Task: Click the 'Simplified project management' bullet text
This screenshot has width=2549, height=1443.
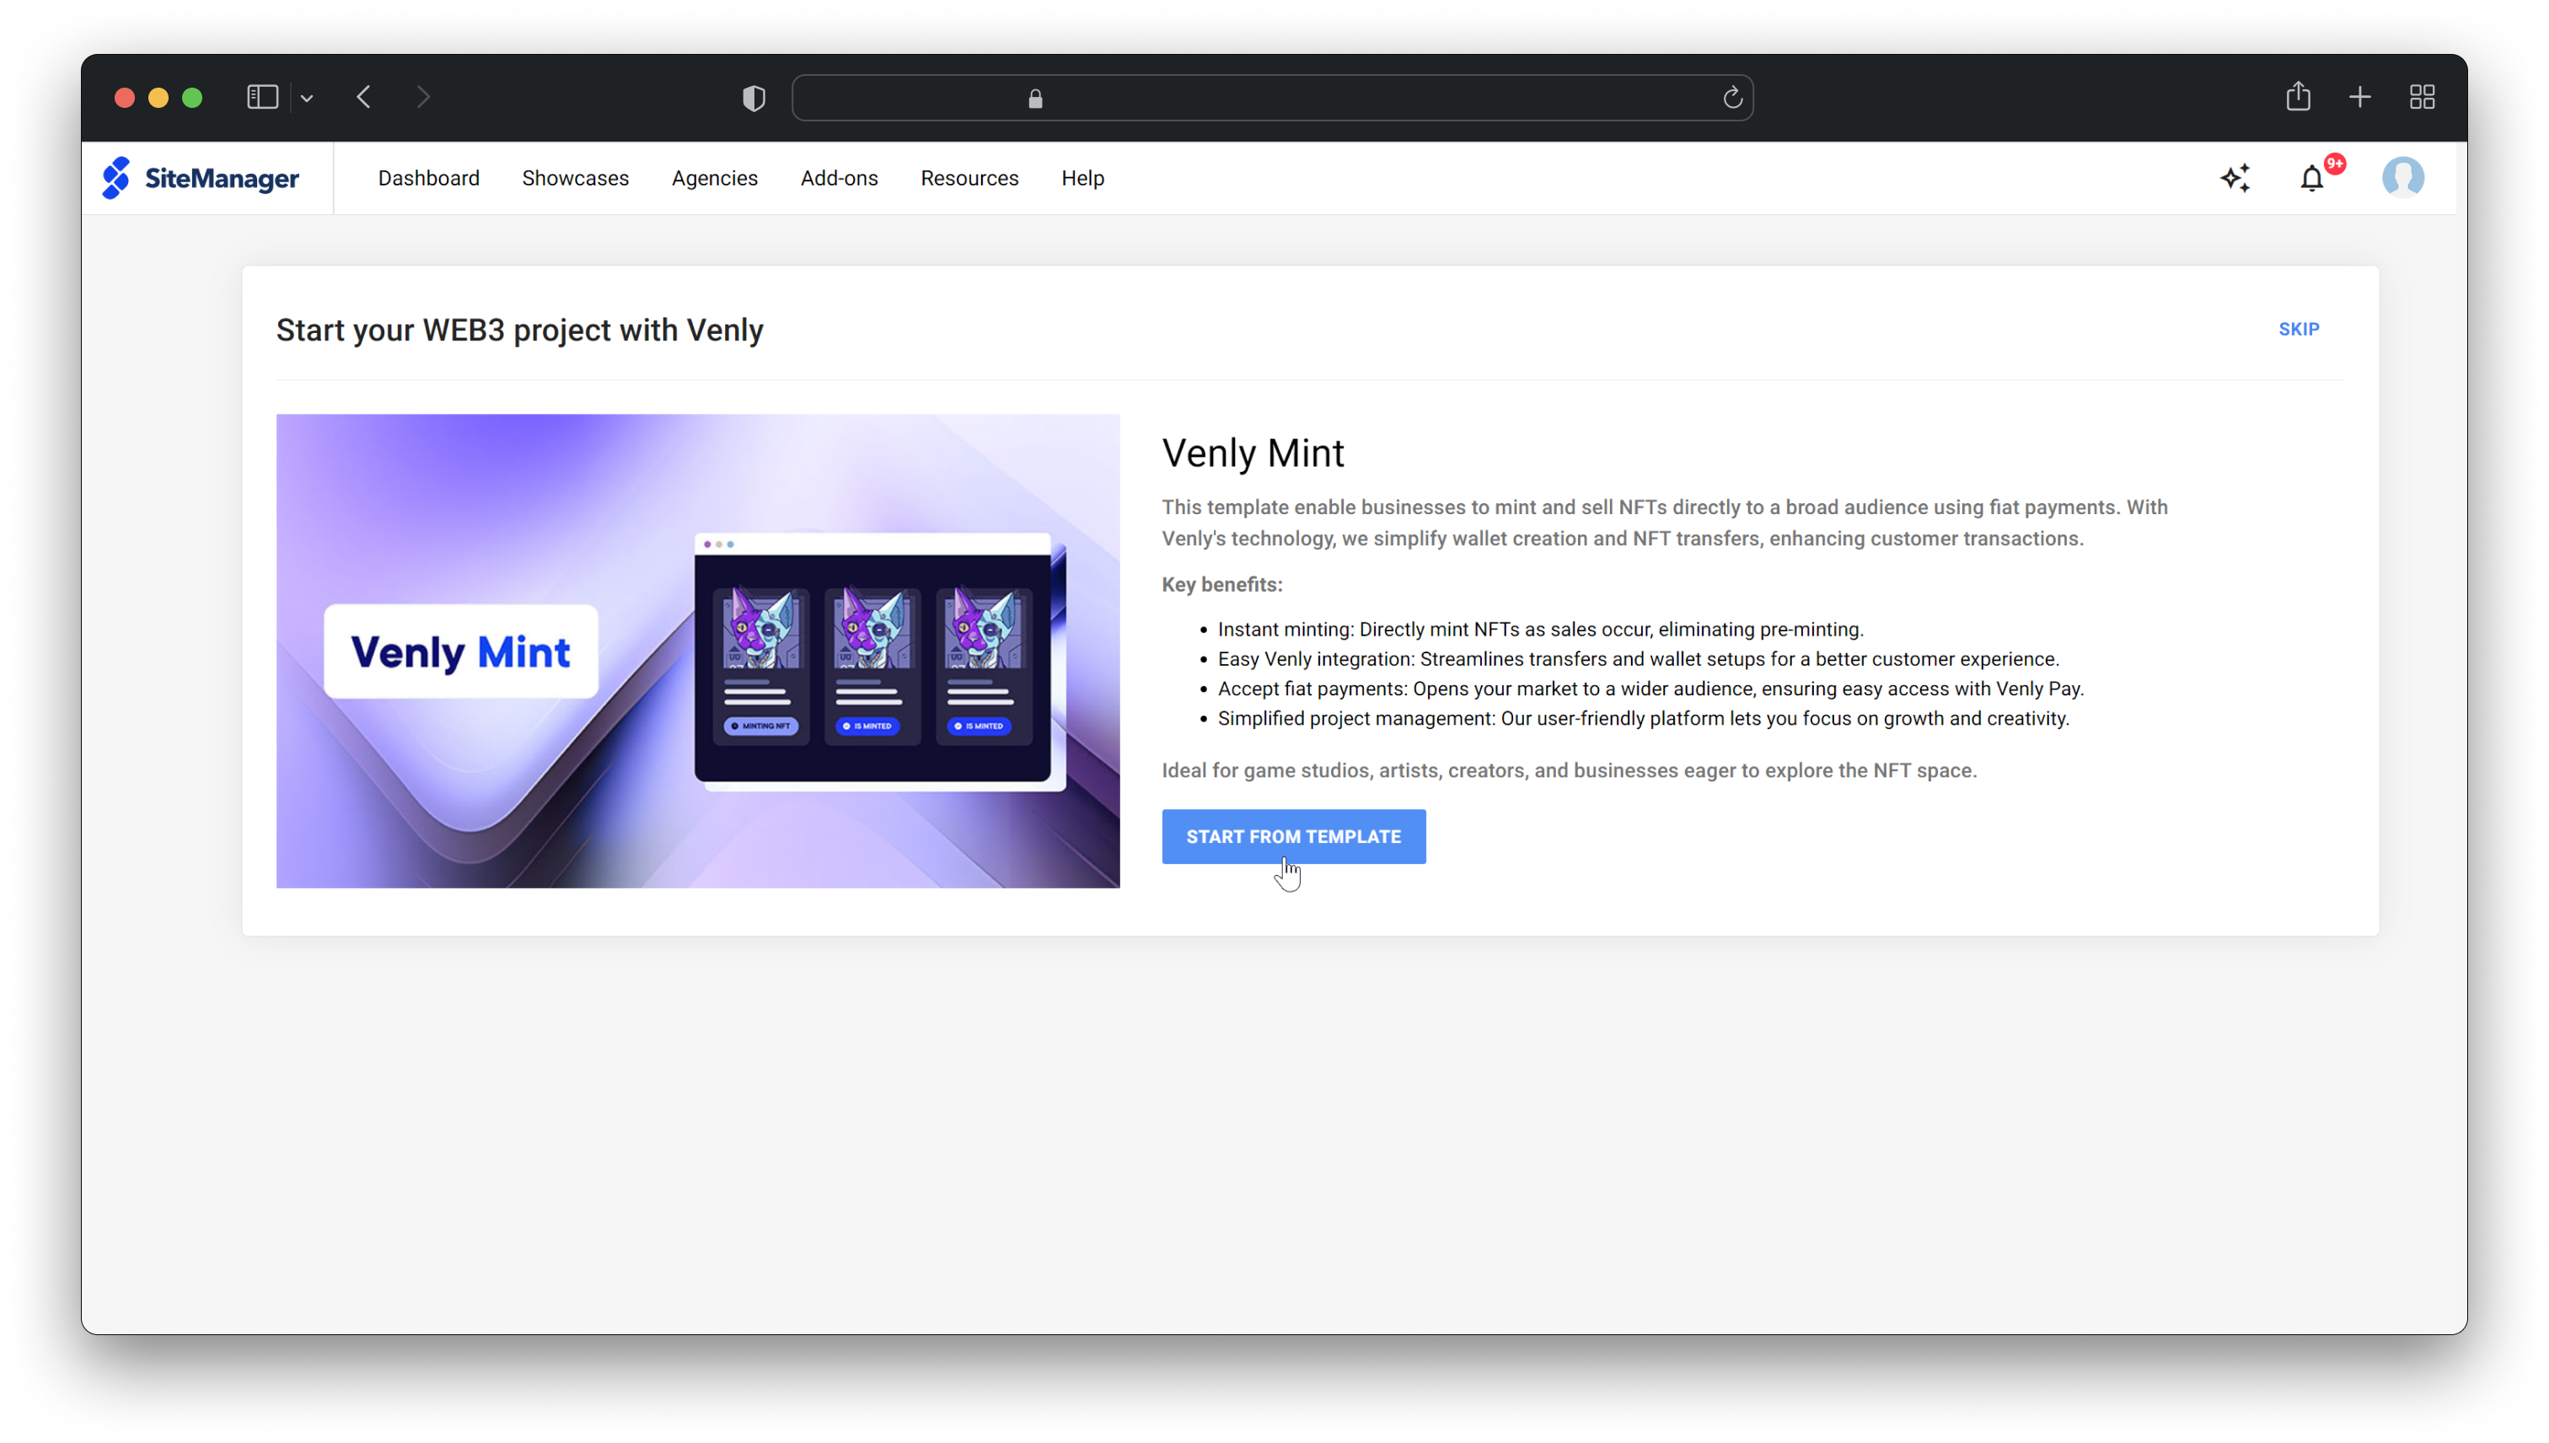Action: tap(1643, 718)
